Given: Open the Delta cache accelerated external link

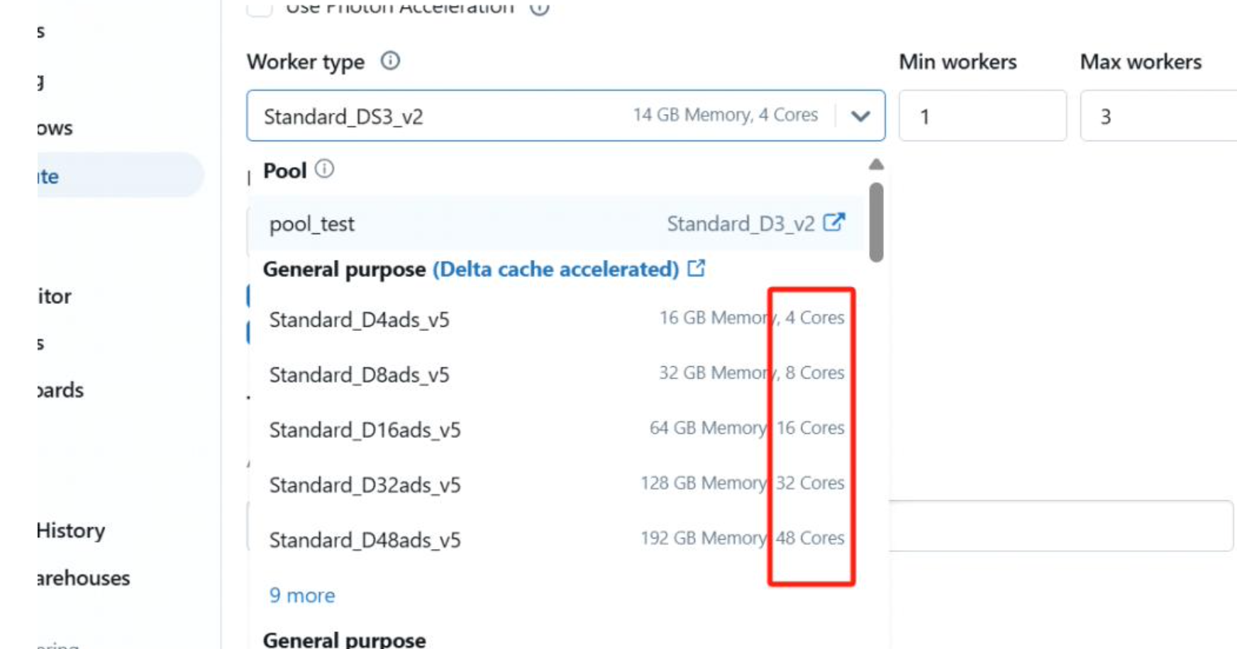Looking at the screenshot, I should 698,269.
